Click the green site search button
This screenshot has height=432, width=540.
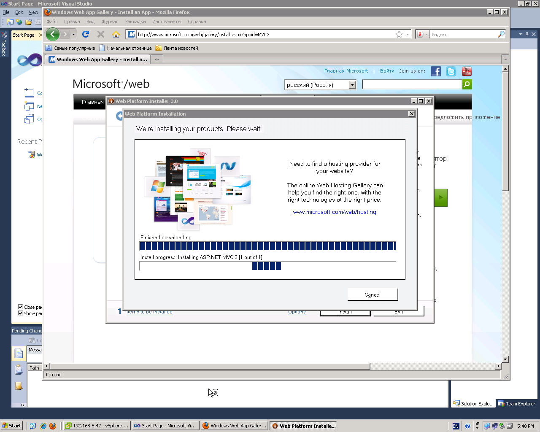pos(467,84)
